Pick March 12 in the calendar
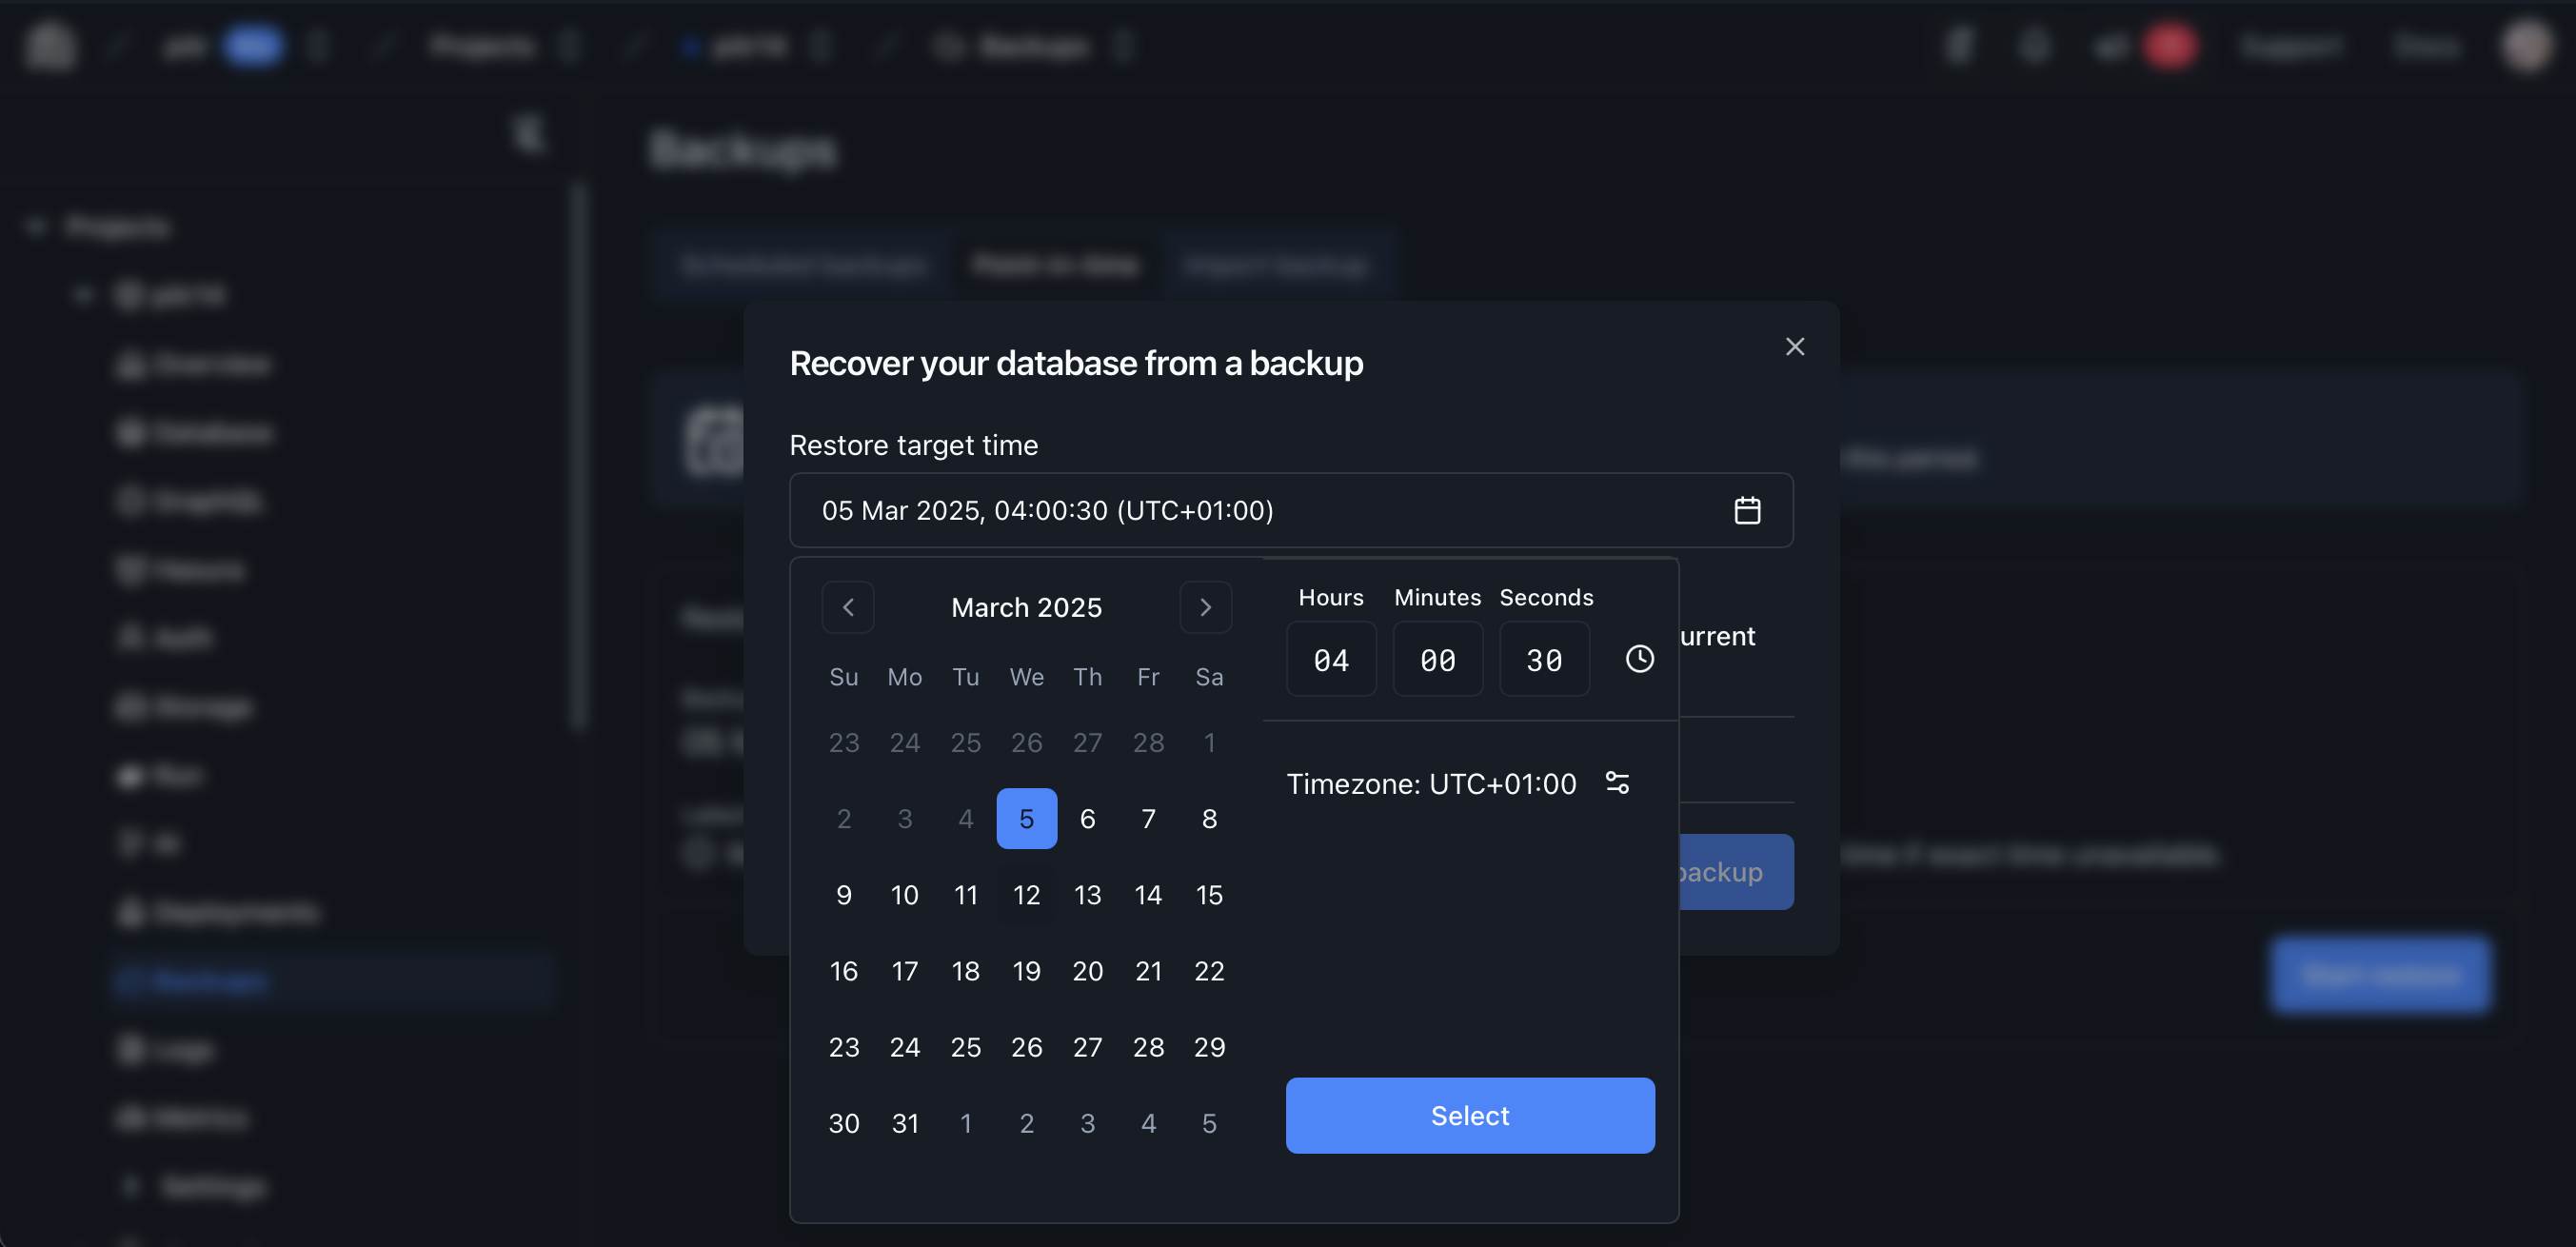 [x=1026, y=895]
